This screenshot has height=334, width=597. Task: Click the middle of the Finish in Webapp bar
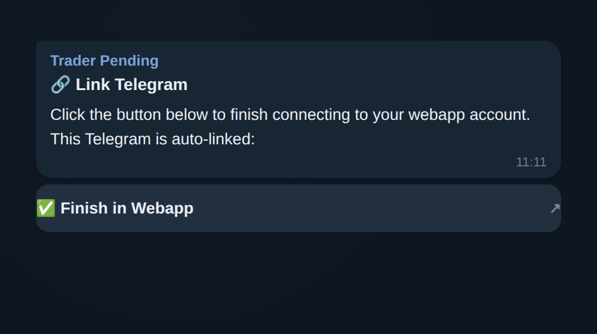298,208
